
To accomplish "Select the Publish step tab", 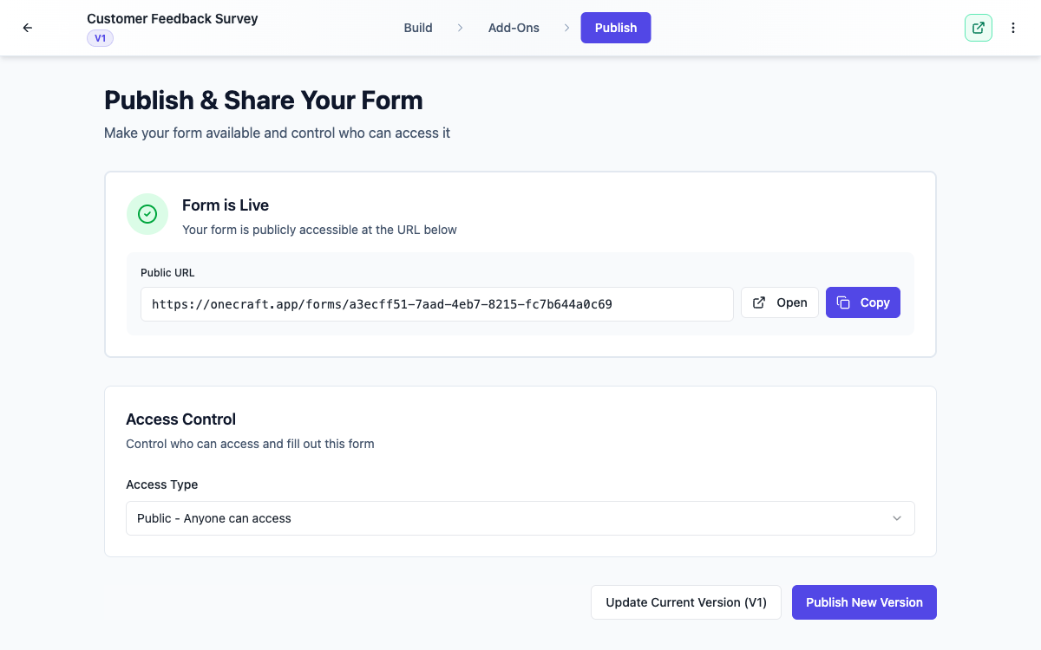I will pyautogui.click(x=616, y=28).
